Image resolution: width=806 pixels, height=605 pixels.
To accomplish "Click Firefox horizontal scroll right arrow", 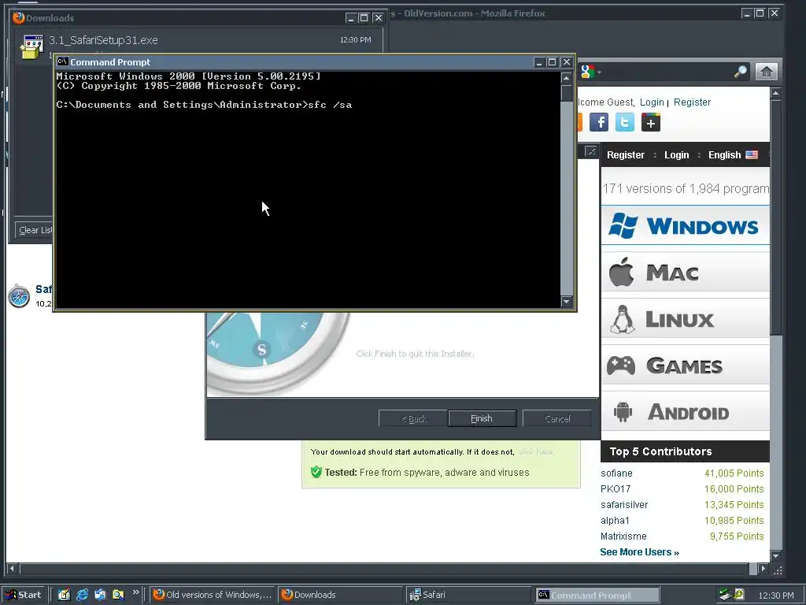I will pyautogui.click(x=763, y=569).
